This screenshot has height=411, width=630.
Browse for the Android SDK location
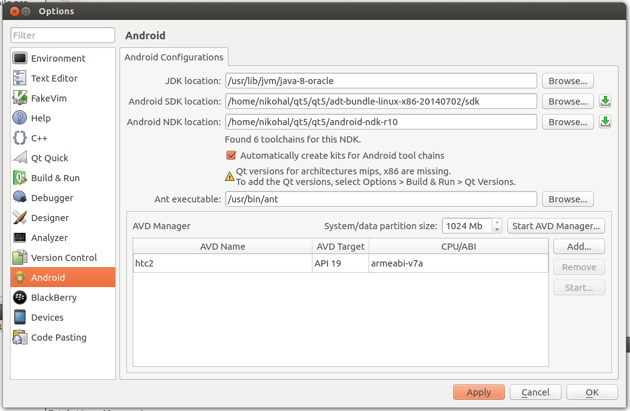(x=568, y=102)
